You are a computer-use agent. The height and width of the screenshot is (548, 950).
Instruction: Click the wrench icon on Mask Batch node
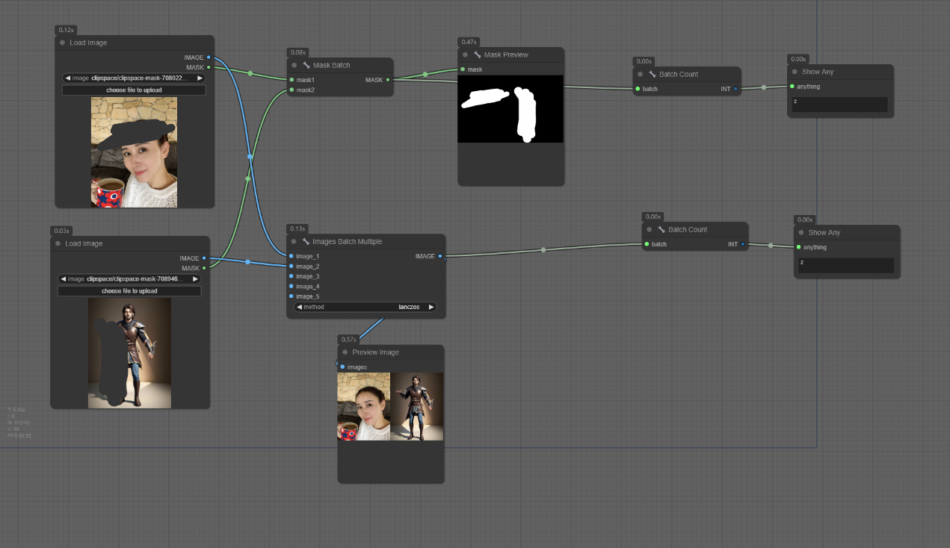pos(306,66)
